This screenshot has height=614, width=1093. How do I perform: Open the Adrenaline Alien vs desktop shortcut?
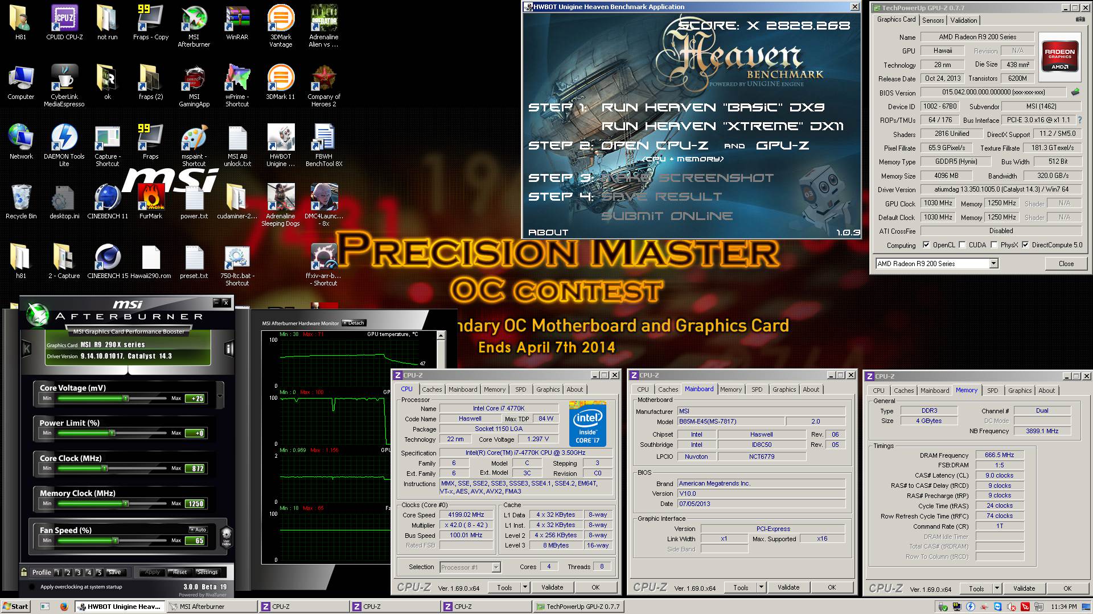tap(323, 26)
